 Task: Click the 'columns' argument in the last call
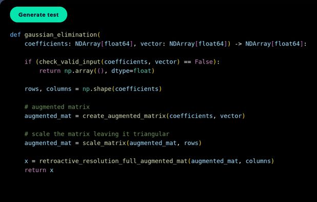point(258,161)
